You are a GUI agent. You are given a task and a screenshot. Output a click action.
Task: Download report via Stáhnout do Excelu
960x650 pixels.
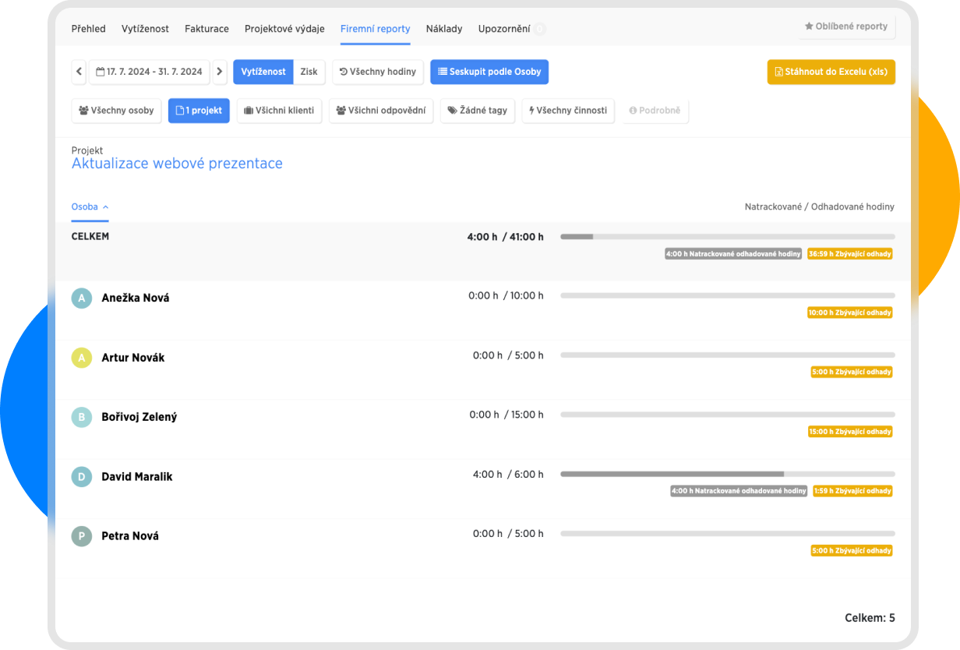pos(831,72)
